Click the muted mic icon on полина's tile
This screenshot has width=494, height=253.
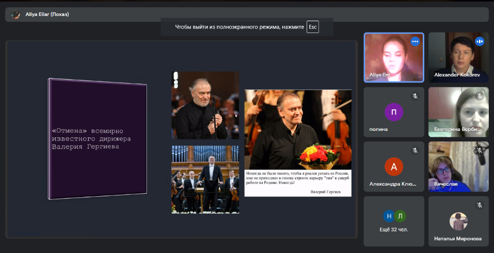[x=415, y=96]
